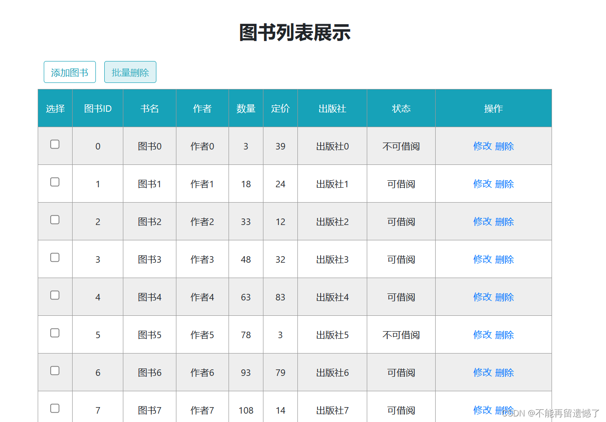Screen dimensions: 606x422
Task: Click 修改 in the 图书7 row
Action: pos(483,410)
